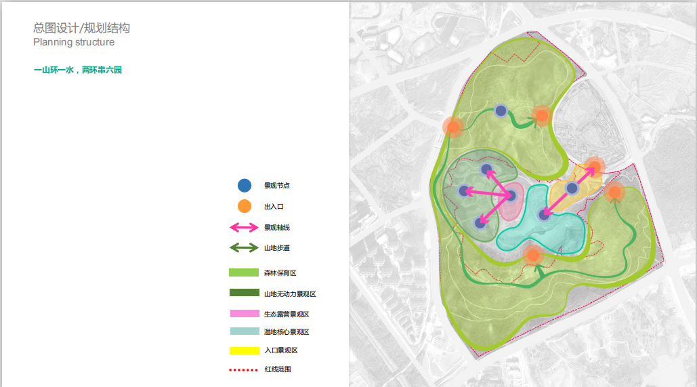
Task: Click the subtitle 'Planning structure'
Action: (x=74, y=42)
